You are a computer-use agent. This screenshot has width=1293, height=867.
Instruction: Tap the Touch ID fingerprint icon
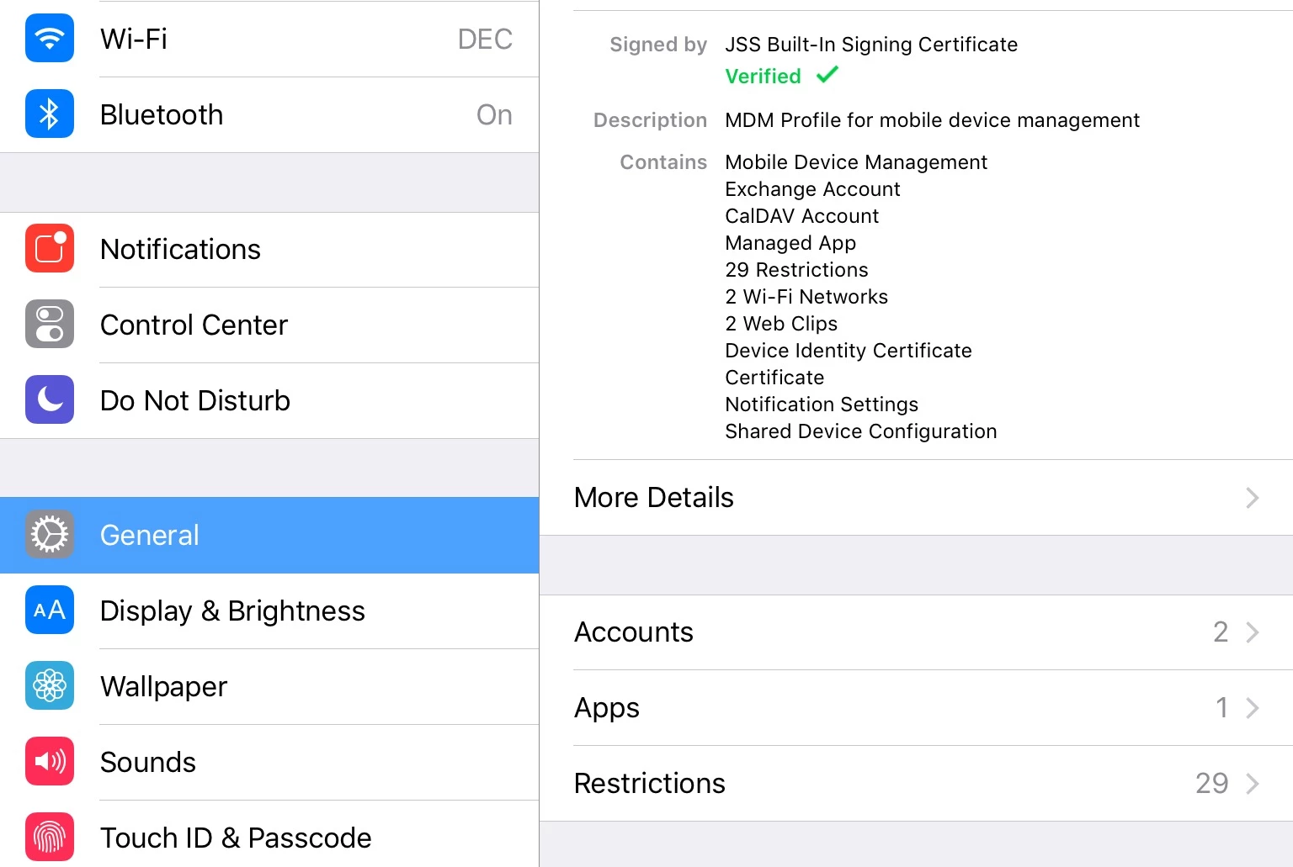coord(50,838)
